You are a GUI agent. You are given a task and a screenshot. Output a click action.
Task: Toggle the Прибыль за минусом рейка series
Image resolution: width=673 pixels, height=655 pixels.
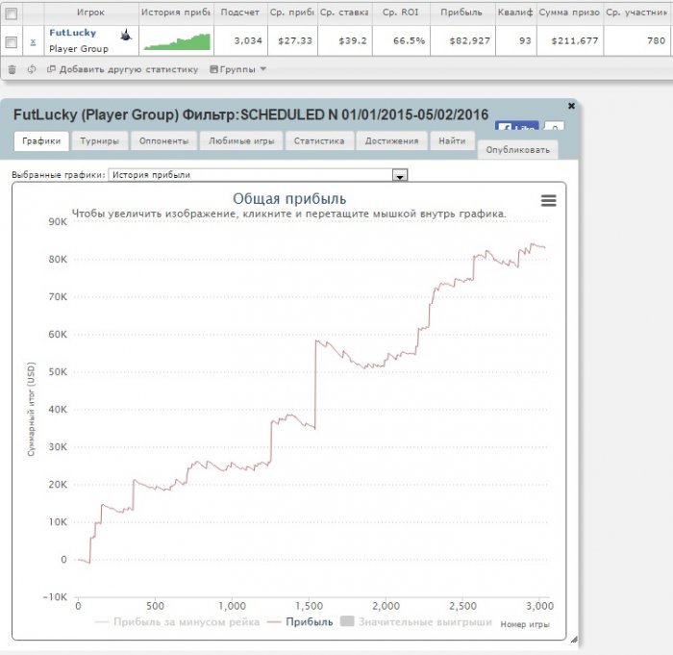[x=177, y=622]
